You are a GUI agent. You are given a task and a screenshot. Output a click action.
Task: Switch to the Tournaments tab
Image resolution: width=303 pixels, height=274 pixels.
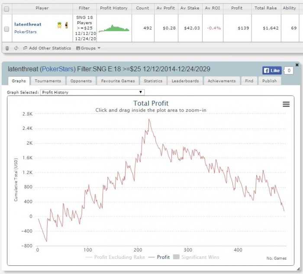click(48, 81)
